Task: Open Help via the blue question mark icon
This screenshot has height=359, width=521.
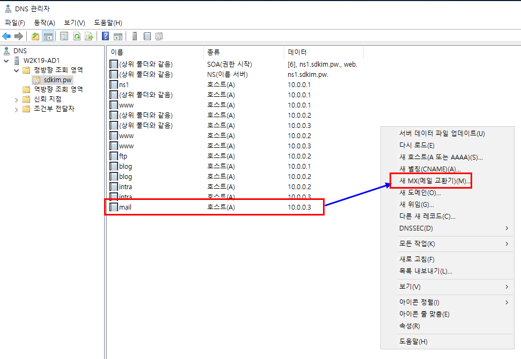Action: tap(105, 36)
